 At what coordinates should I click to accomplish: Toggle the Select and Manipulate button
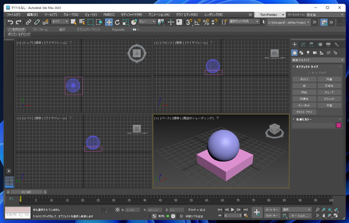click(x=171, y=22)
